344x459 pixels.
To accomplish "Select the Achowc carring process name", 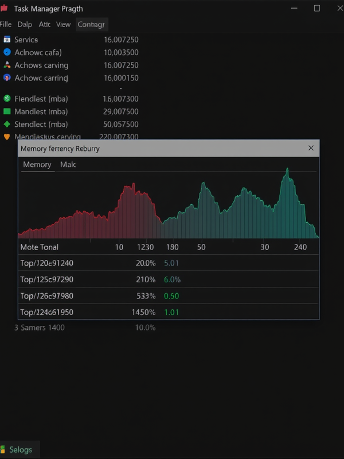I will [41, 78].
